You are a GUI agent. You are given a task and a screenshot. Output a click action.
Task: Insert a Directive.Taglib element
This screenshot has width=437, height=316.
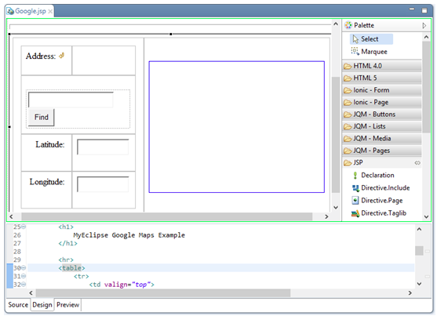pyautogui.click(x=379, y=213)
